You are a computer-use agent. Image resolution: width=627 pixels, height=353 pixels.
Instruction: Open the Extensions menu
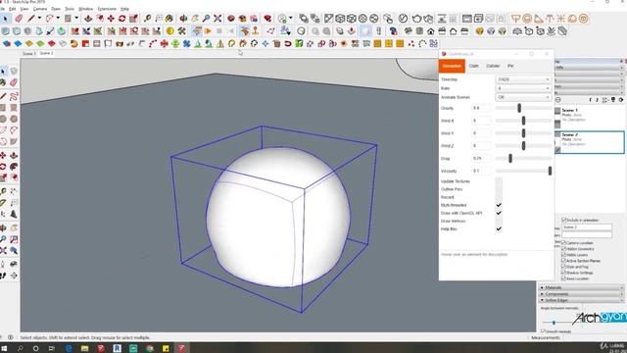[107, 9]
